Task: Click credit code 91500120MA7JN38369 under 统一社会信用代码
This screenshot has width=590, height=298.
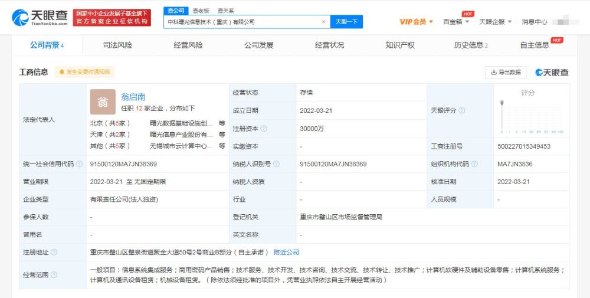Action: pos(123,164)
